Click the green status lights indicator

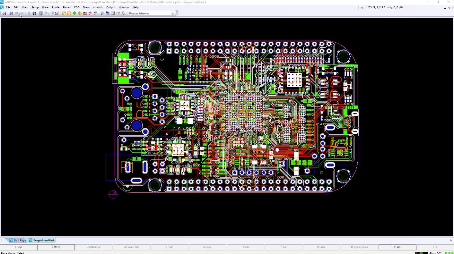pos(449,253)
